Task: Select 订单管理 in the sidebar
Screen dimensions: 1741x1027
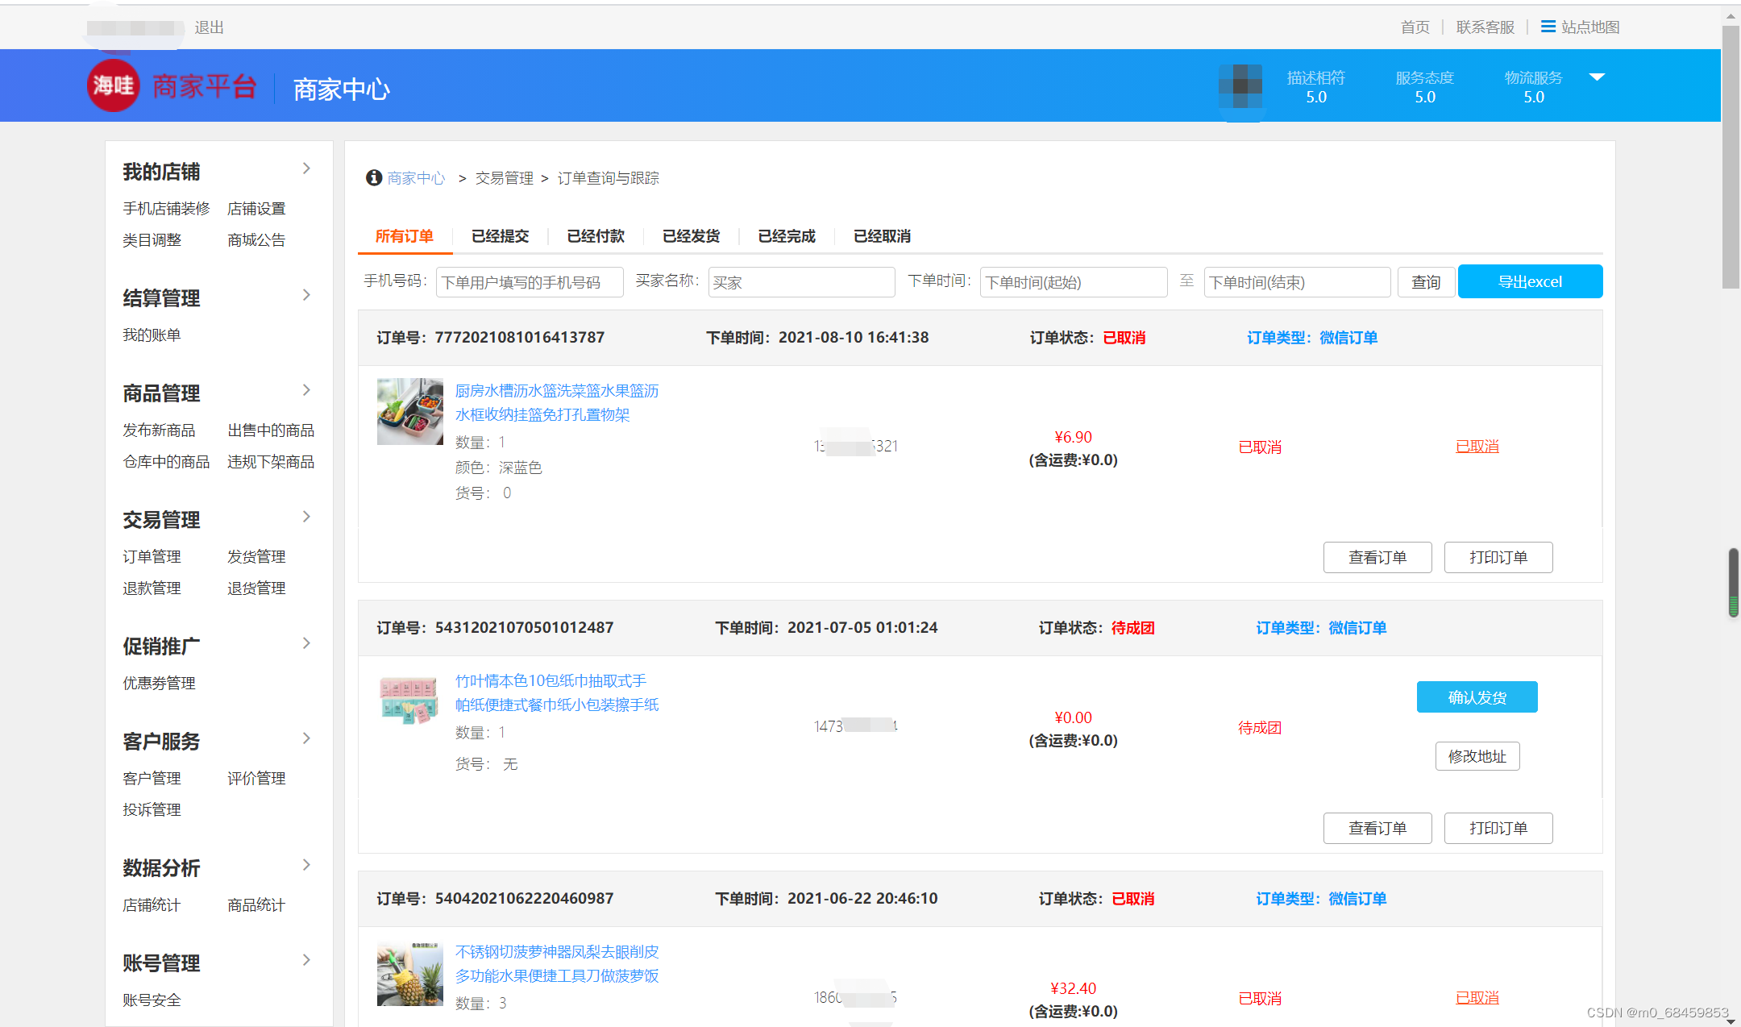Action: (150, 555)
